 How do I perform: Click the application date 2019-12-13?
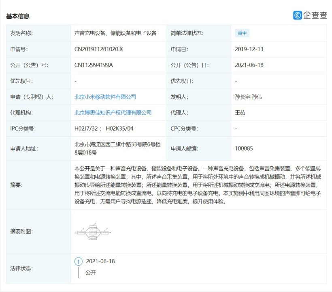click(249, 49)
